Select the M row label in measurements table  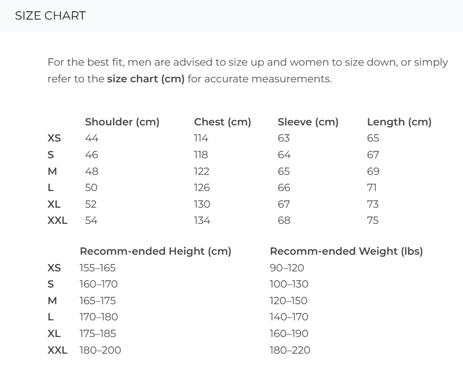tap(52, 171)
